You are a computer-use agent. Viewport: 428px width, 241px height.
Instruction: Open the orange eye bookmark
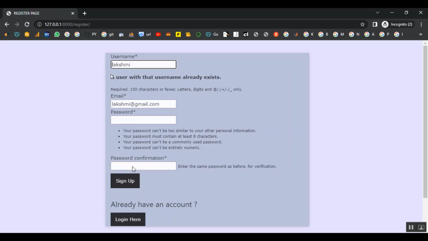click(x=168, y=35)
